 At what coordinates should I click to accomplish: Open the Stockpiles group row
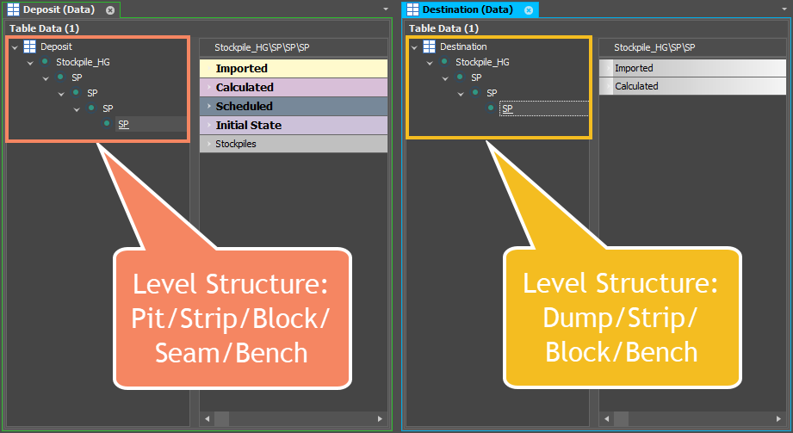tap(294, 144)
